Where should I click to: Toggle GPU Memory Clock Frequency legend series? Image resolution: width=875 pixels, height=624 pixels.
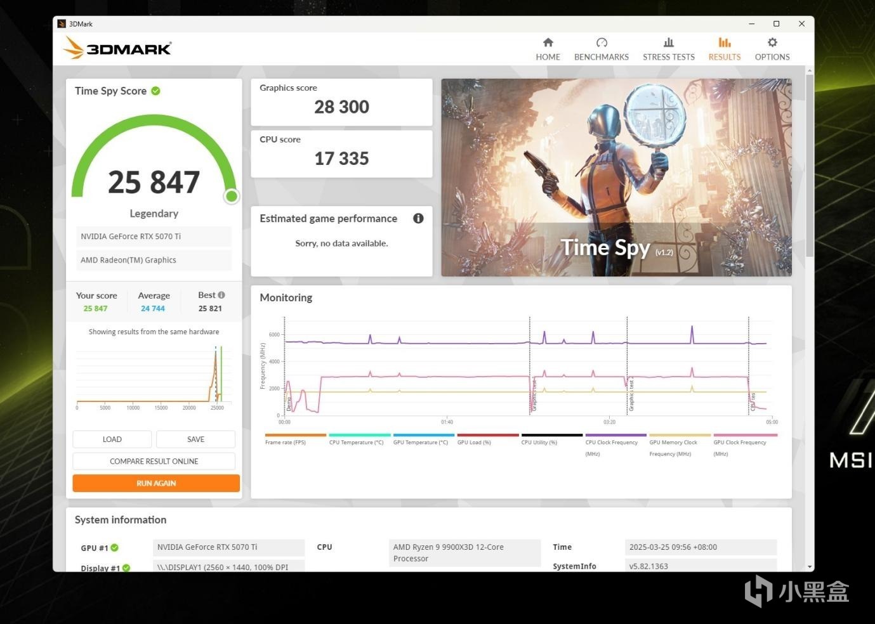pos(680,445)
